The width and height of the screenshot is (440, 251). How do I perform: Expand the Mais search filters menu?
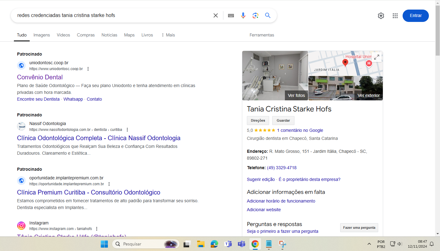168,35
